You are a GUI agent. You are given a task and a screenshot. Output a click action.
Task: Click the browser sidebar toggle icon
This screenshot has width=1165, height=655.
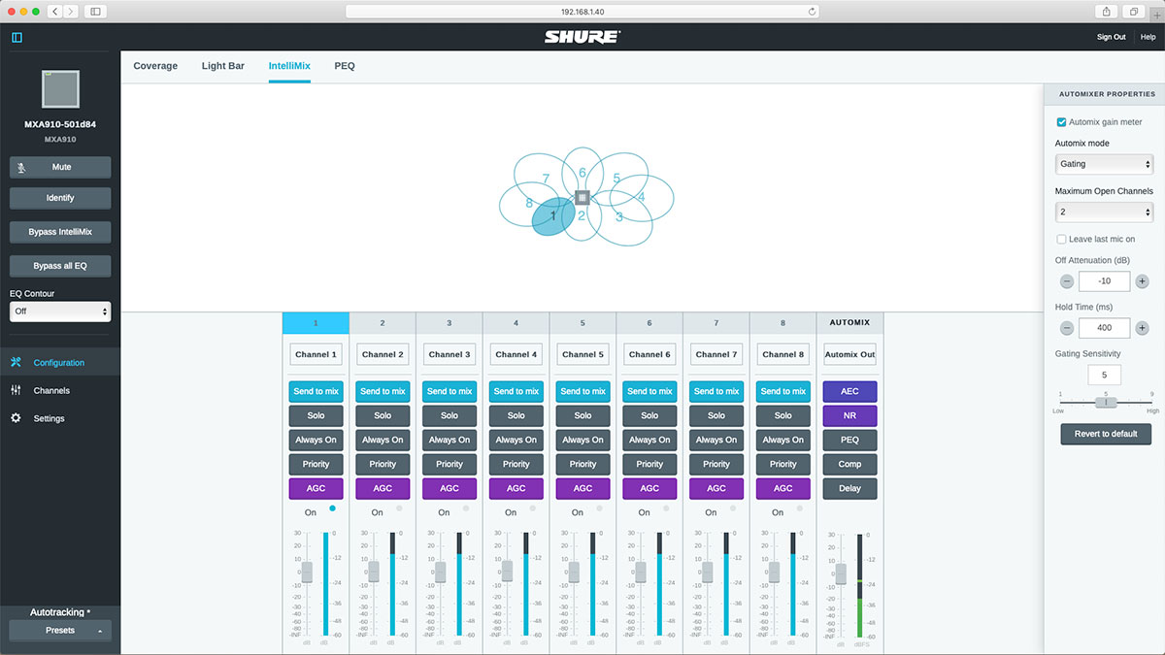(95, 11)
